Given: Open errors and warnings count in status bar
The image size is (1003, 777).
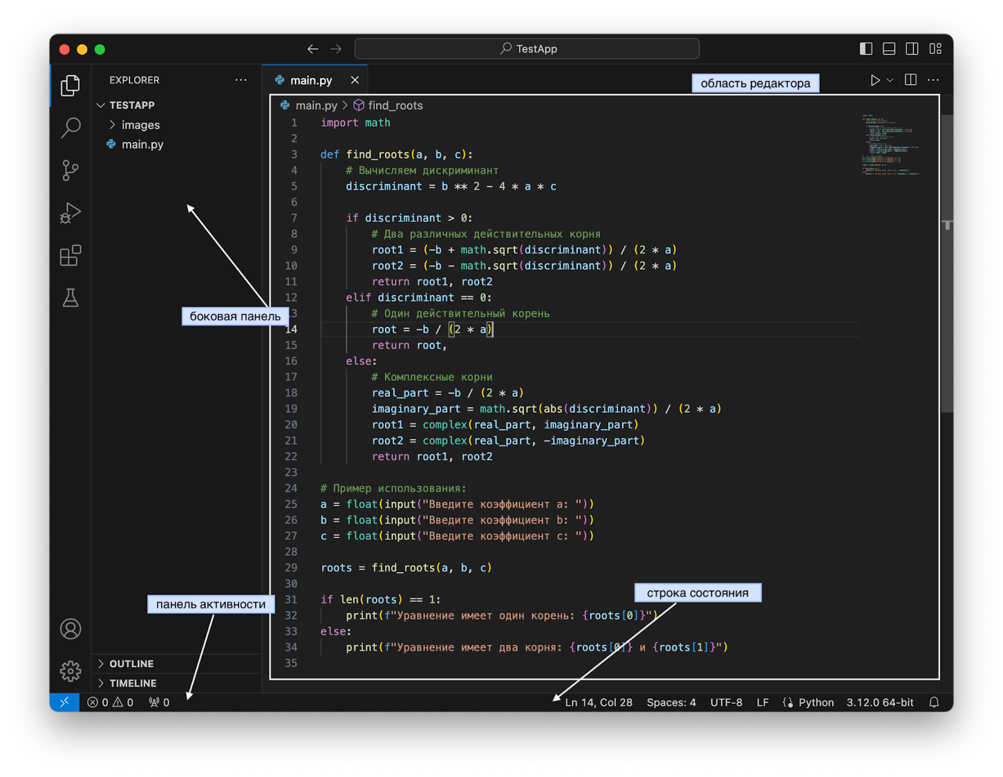Looking at the screenshot, I should coord(110,702).
